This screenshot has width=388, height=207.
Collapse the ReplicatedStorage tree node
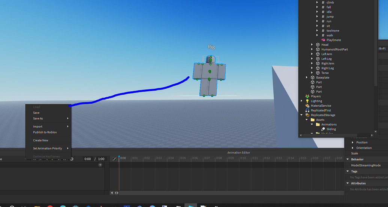pos(301,115)
